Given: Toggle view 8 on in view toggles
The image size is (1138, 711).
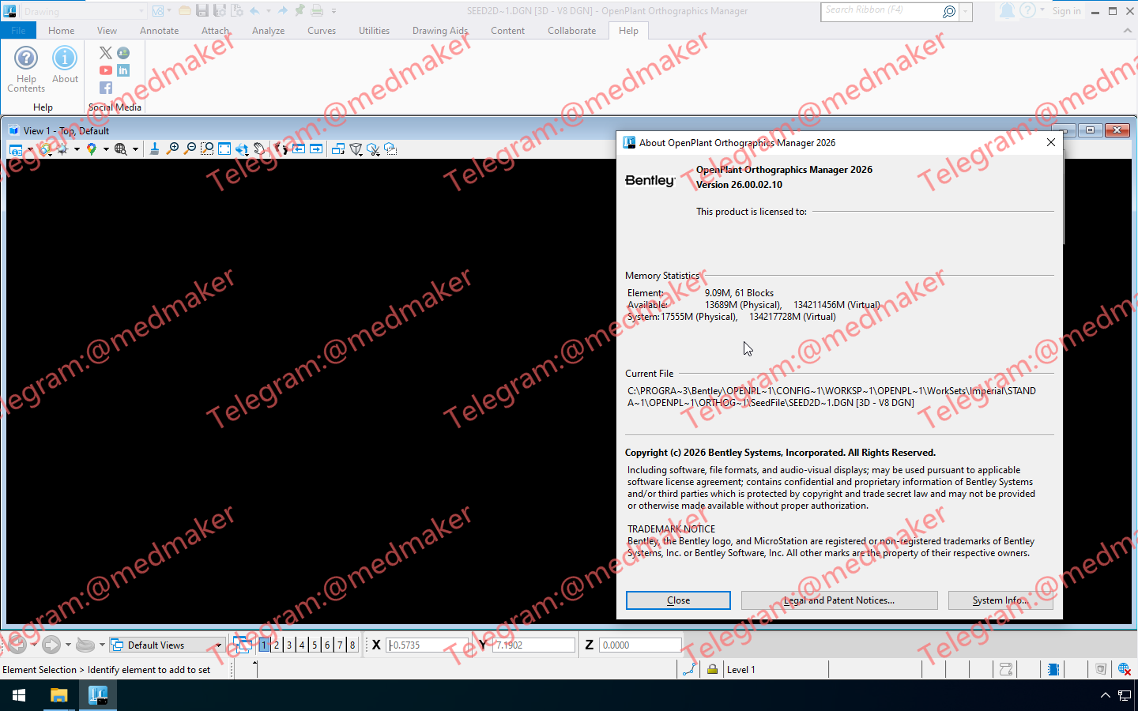Looking at the screenshot, I should click(352, 645).
